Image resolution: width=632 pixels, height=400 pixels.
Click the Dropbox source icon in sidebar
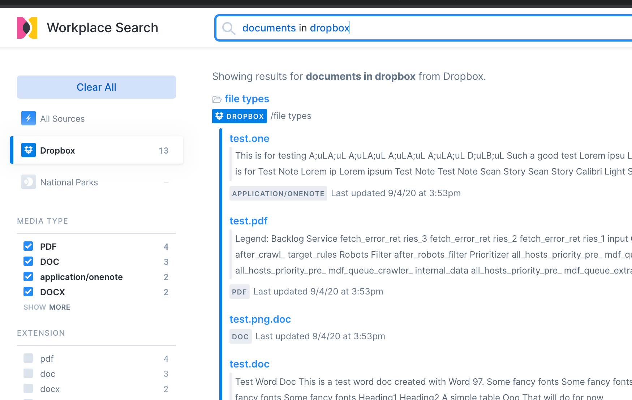pos(28,150)
